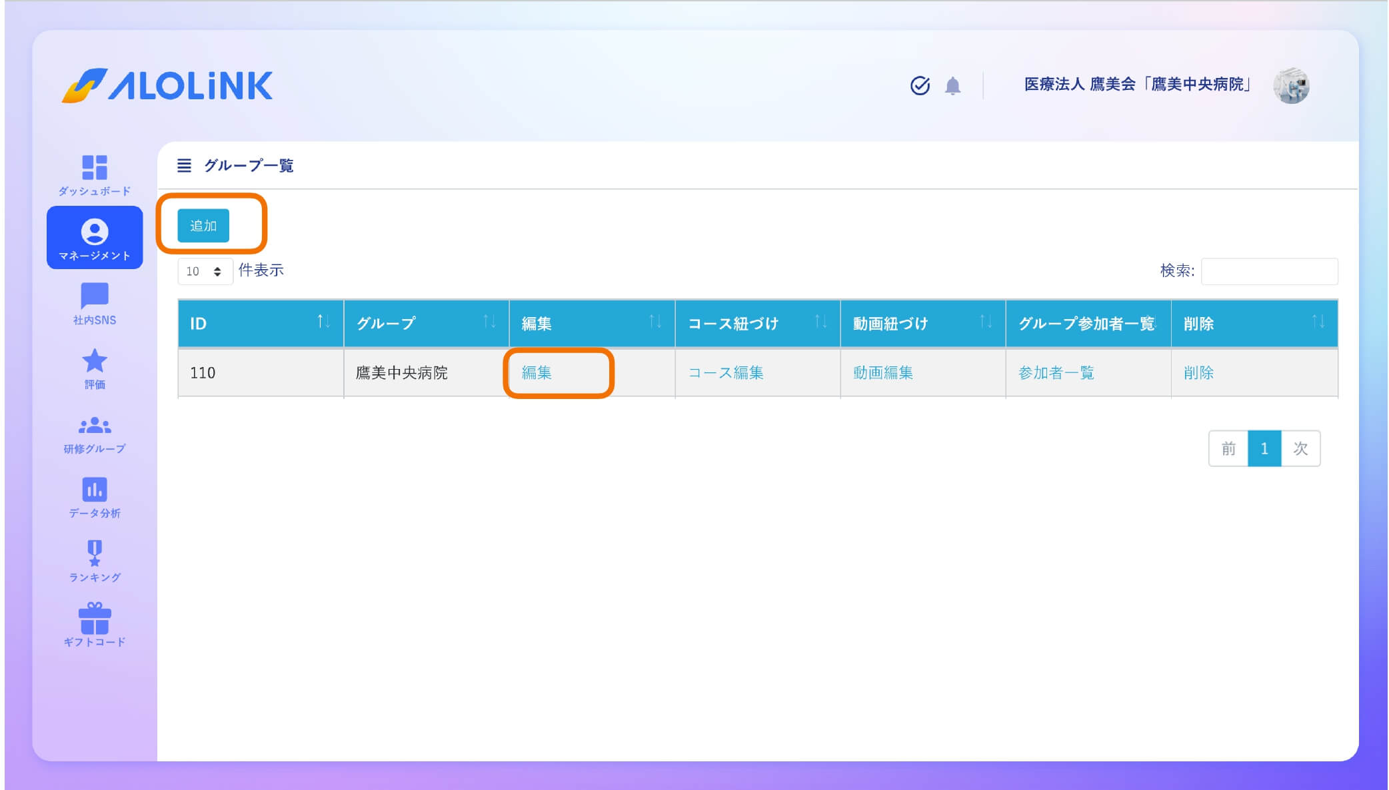The image size is (1389, 790).
Task: Open the star evaluation icon
Action: (x=94, y=361)
